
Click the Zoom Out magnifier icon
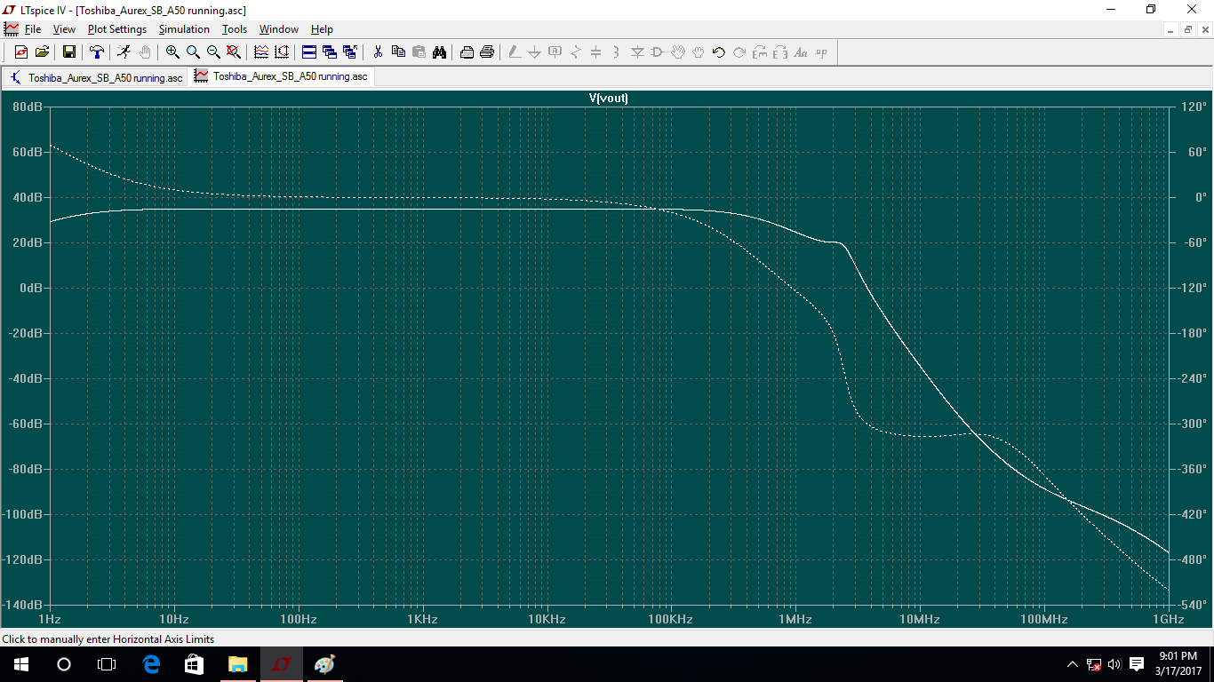[213, 52]
